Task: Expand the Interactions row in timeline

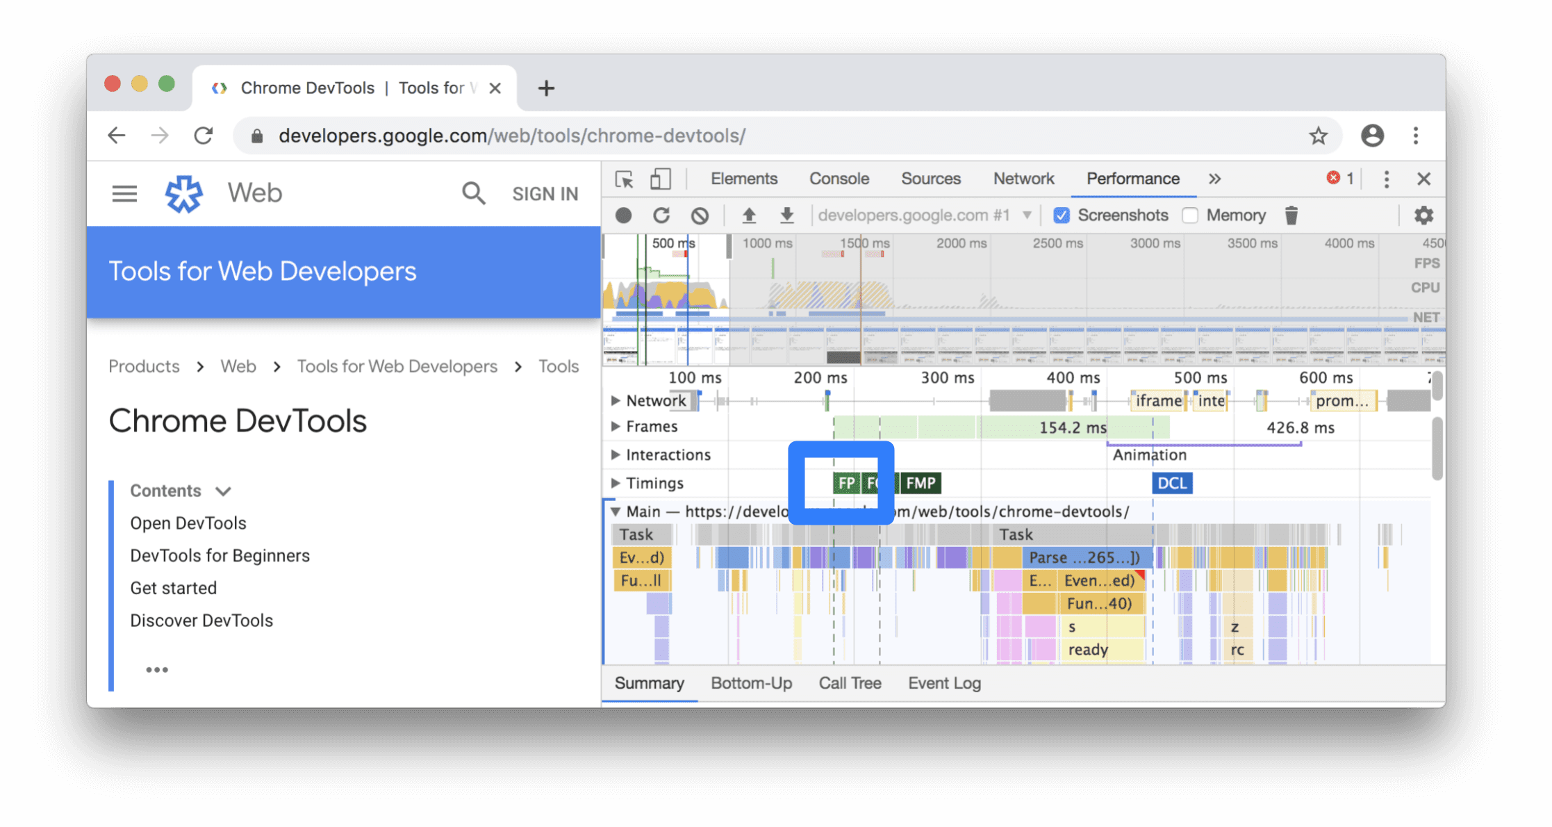Action: coord(613,454)
